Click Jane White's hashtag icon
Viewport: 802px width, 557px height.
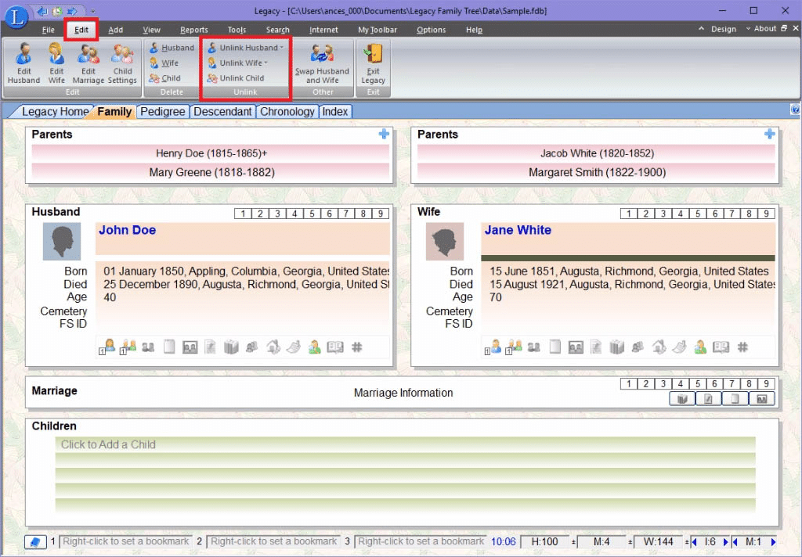click(742, 347)
